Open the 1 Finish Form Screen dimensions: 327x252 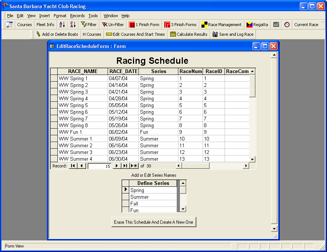[x=144, y=25]
